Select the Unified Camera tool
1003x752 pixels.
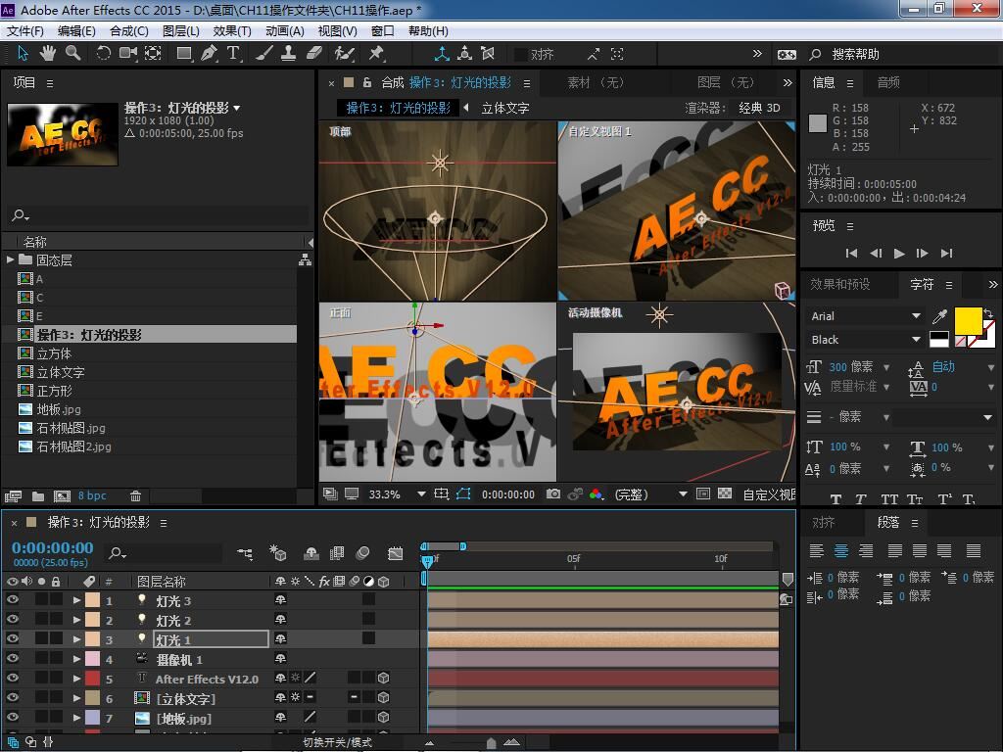(x=128, y=54)
